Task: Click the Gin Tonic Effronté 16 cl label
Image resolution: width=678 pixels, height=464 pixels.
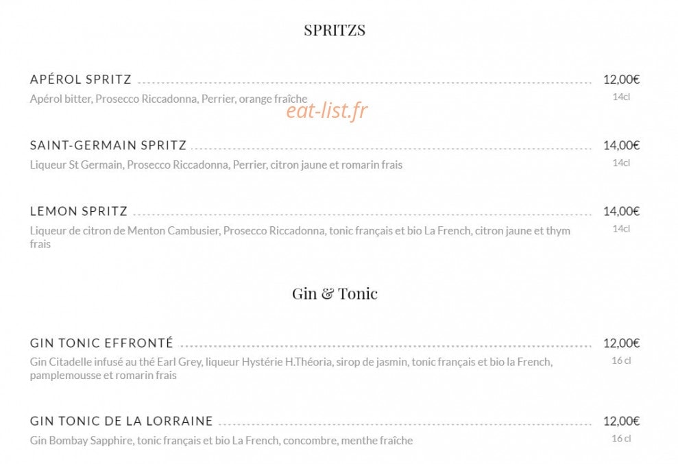Action: pos(621,361)
